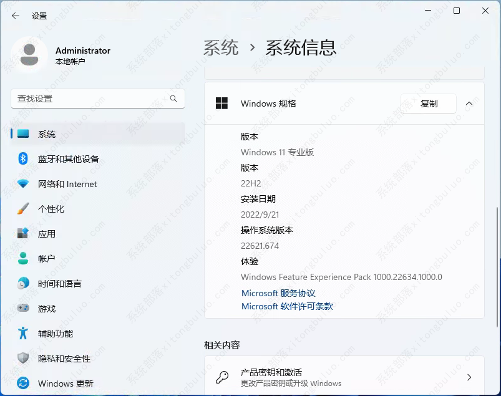Open the Microsoft 软件许可条款 link
Screen dimensions: 501x396
click(287, 306)
